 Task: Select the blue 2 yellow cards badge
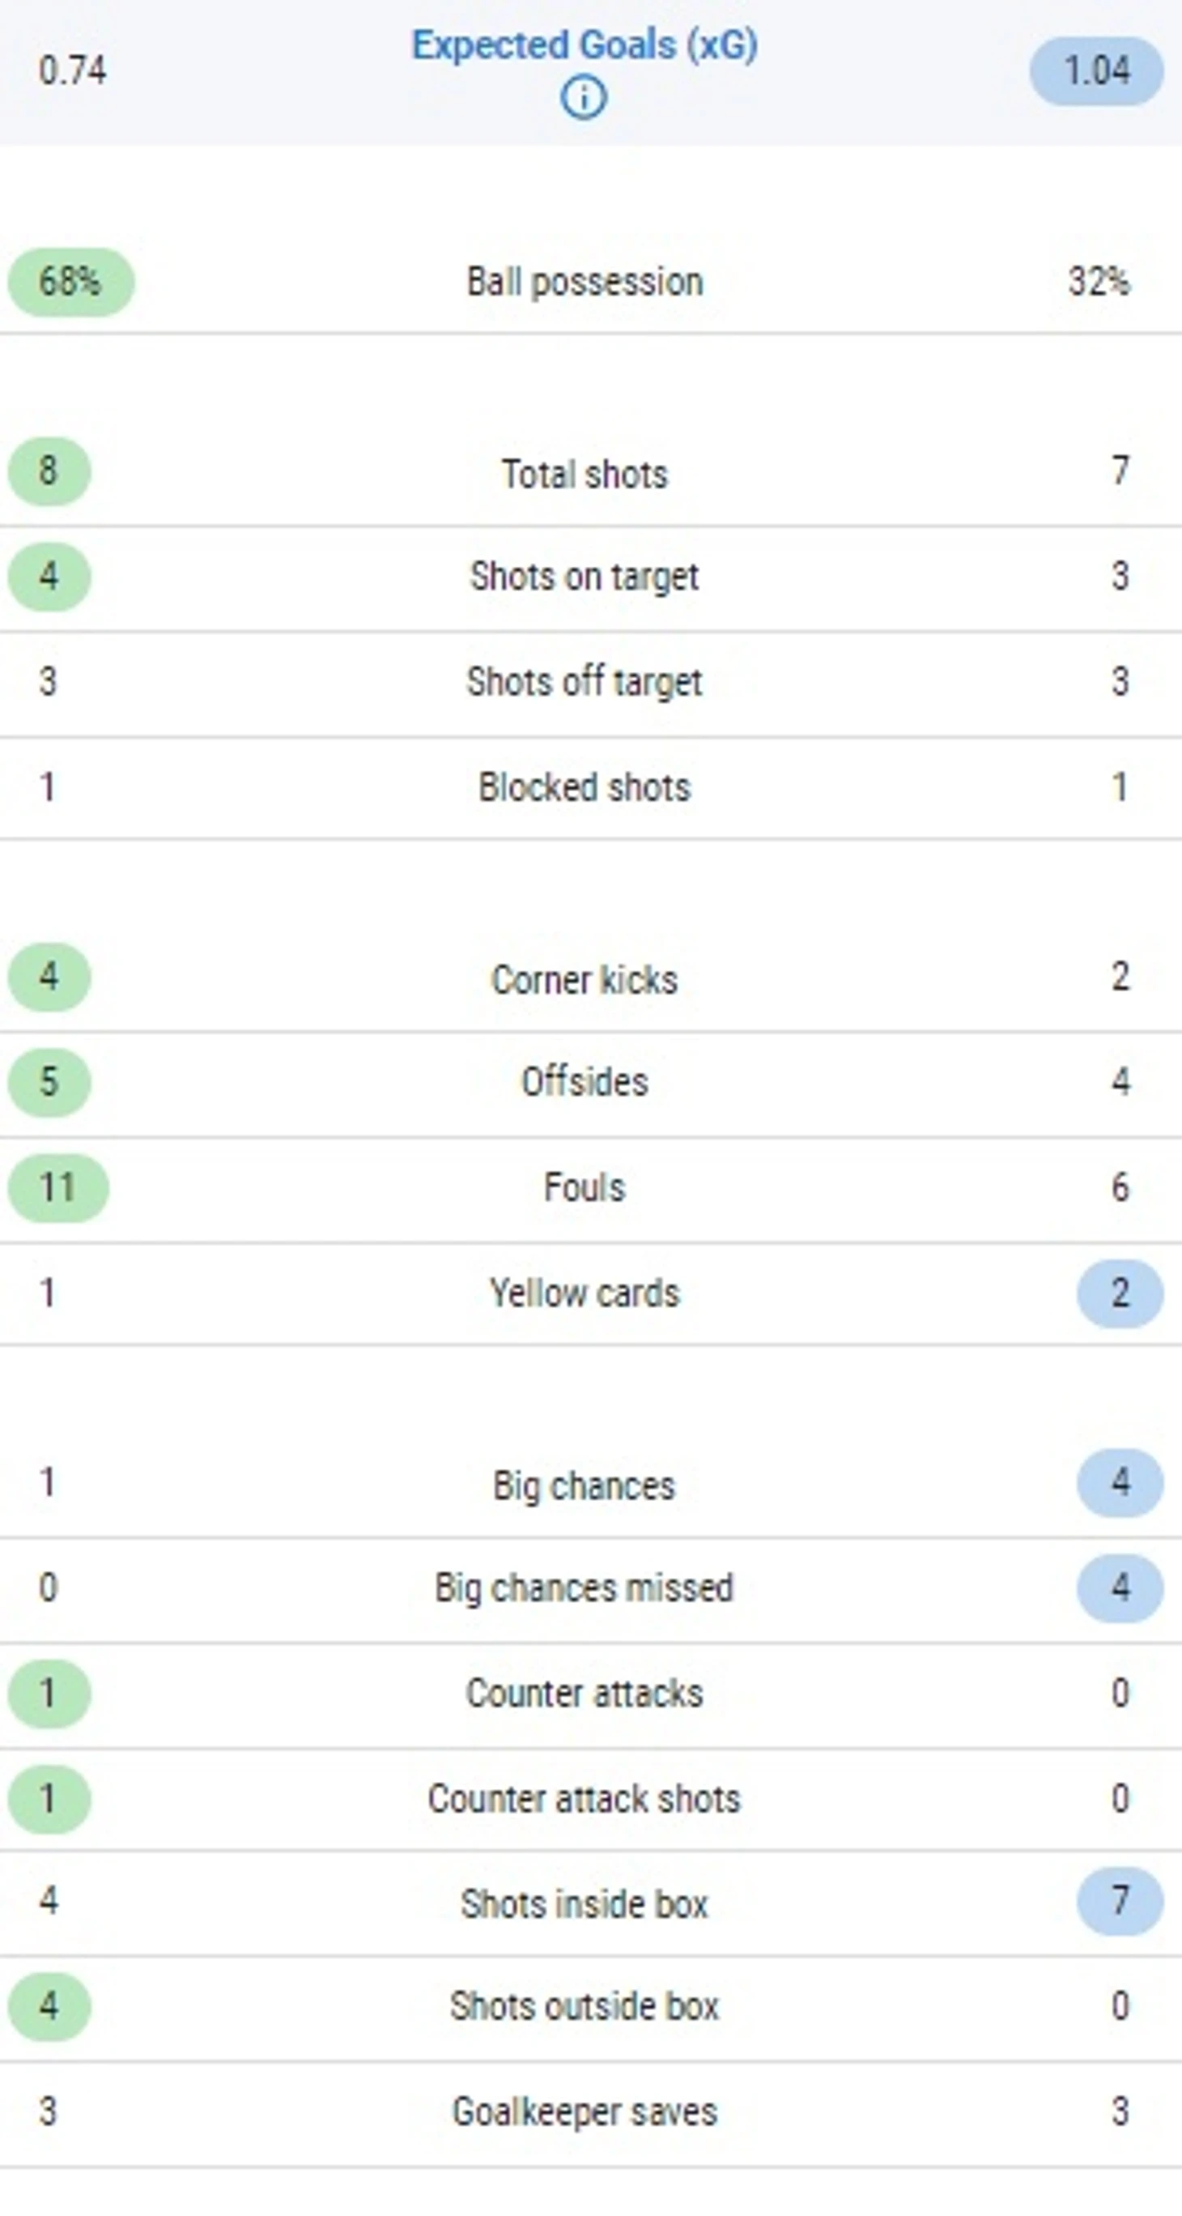(1120, 1293)
